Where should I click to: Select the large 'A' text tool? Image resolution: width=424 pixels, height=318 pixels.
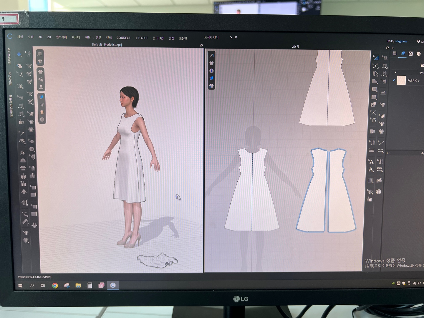(x=371, y=170)
